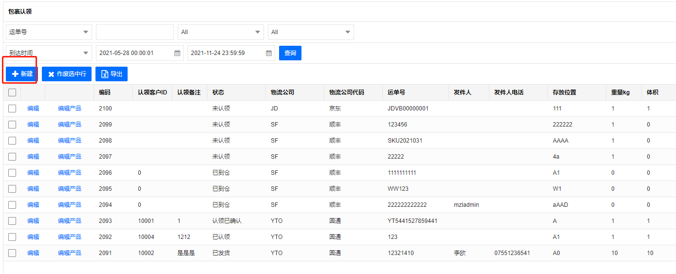The image size is (676, 274).
Task: Focus the empty search text input
Action: (x=135, y=32)
